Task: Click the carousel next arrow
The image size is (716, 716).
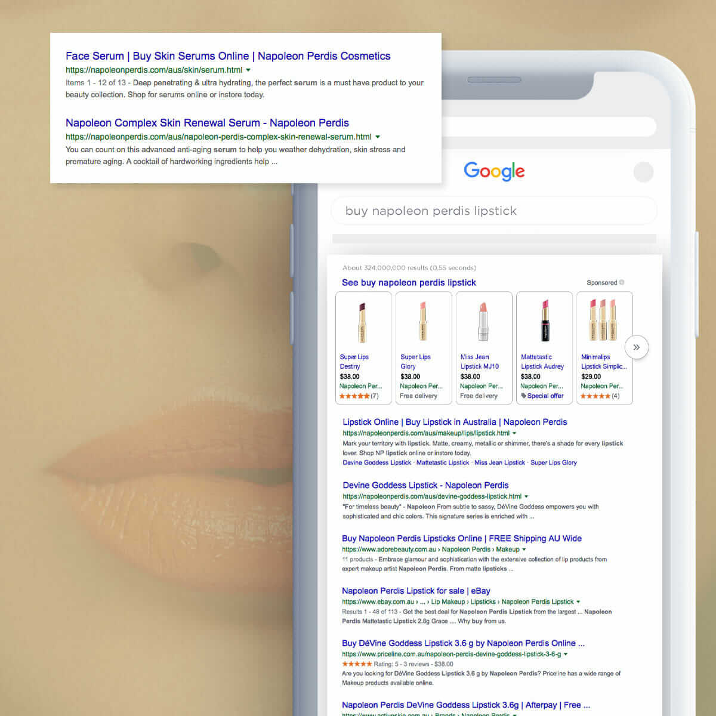Action: coord(637,347)
